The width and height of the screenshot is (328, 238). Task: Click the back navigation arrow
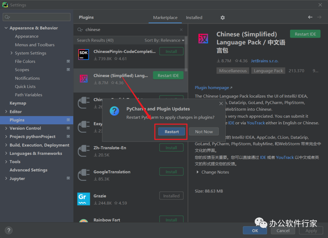click(310, 17)
